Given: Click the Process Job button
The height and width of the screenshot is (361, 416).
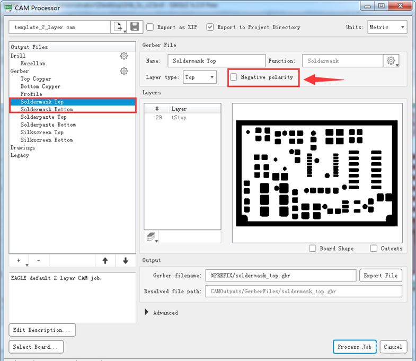Looking at the screenshot, I should click(x=355, y=347).
